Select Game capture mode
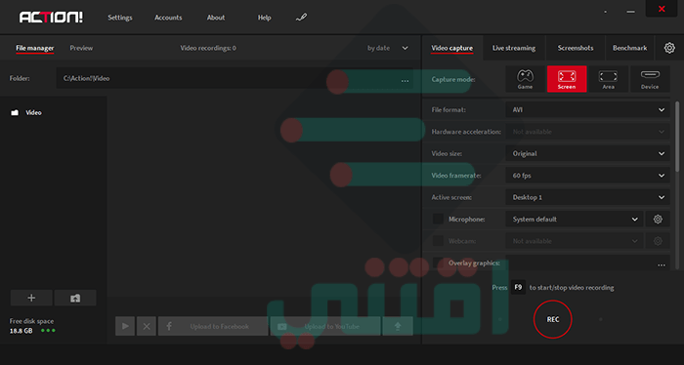This screenshot has width=684, height=365. 525,79
